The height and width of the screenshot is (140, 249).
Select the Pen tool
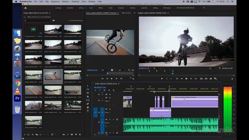(x=88, y=104)
